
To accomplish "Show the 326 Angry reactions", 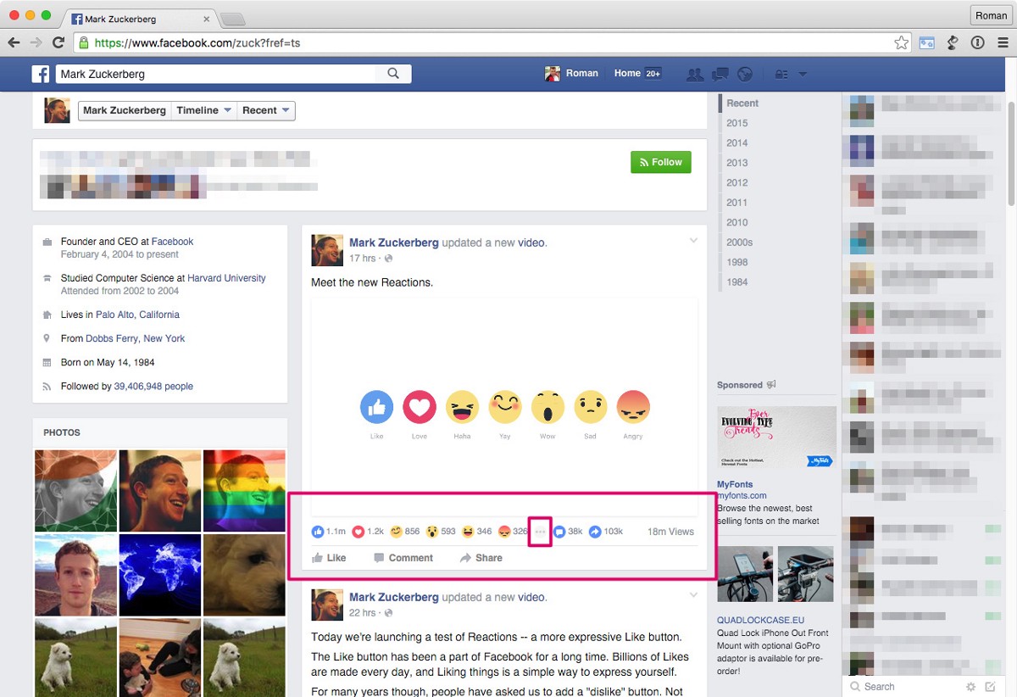I will tap(513, 532).
